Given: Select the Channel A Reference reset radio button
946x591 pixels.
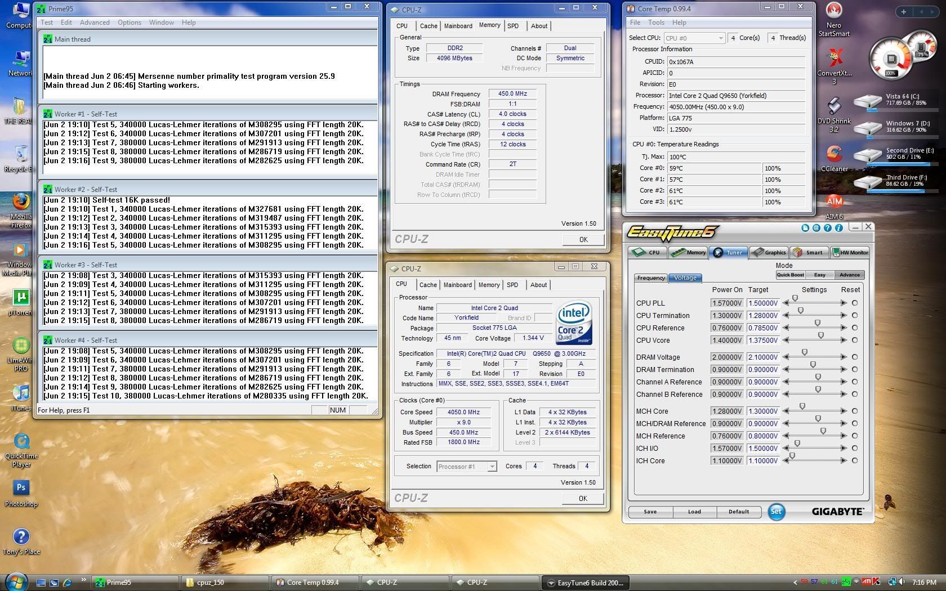Looking at the screenshot, I should click(x=855, y=382).
